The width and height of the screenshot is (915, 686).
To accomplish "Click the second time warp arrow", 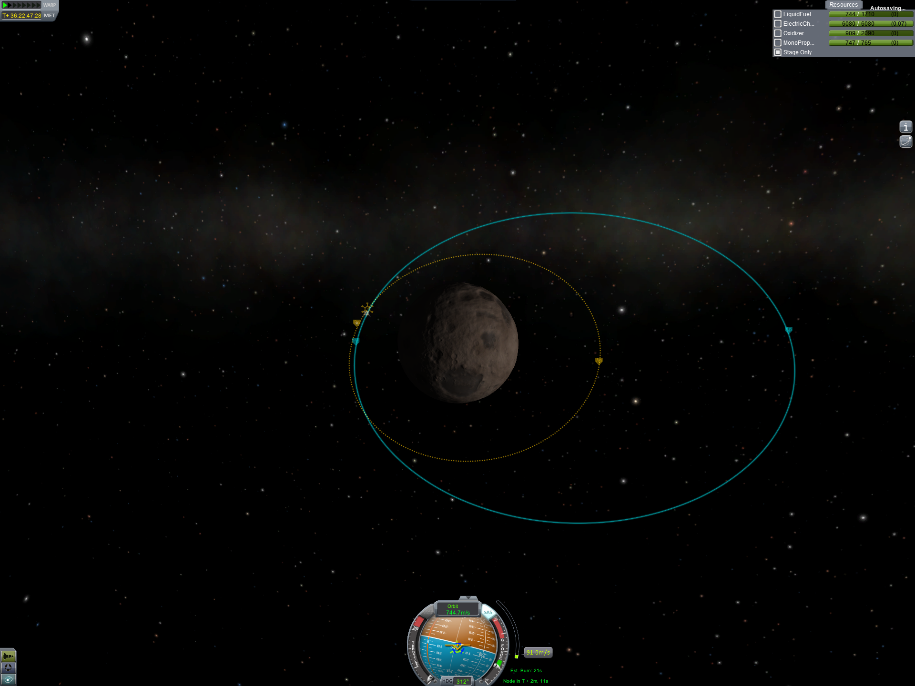I will tap(10, 5).
